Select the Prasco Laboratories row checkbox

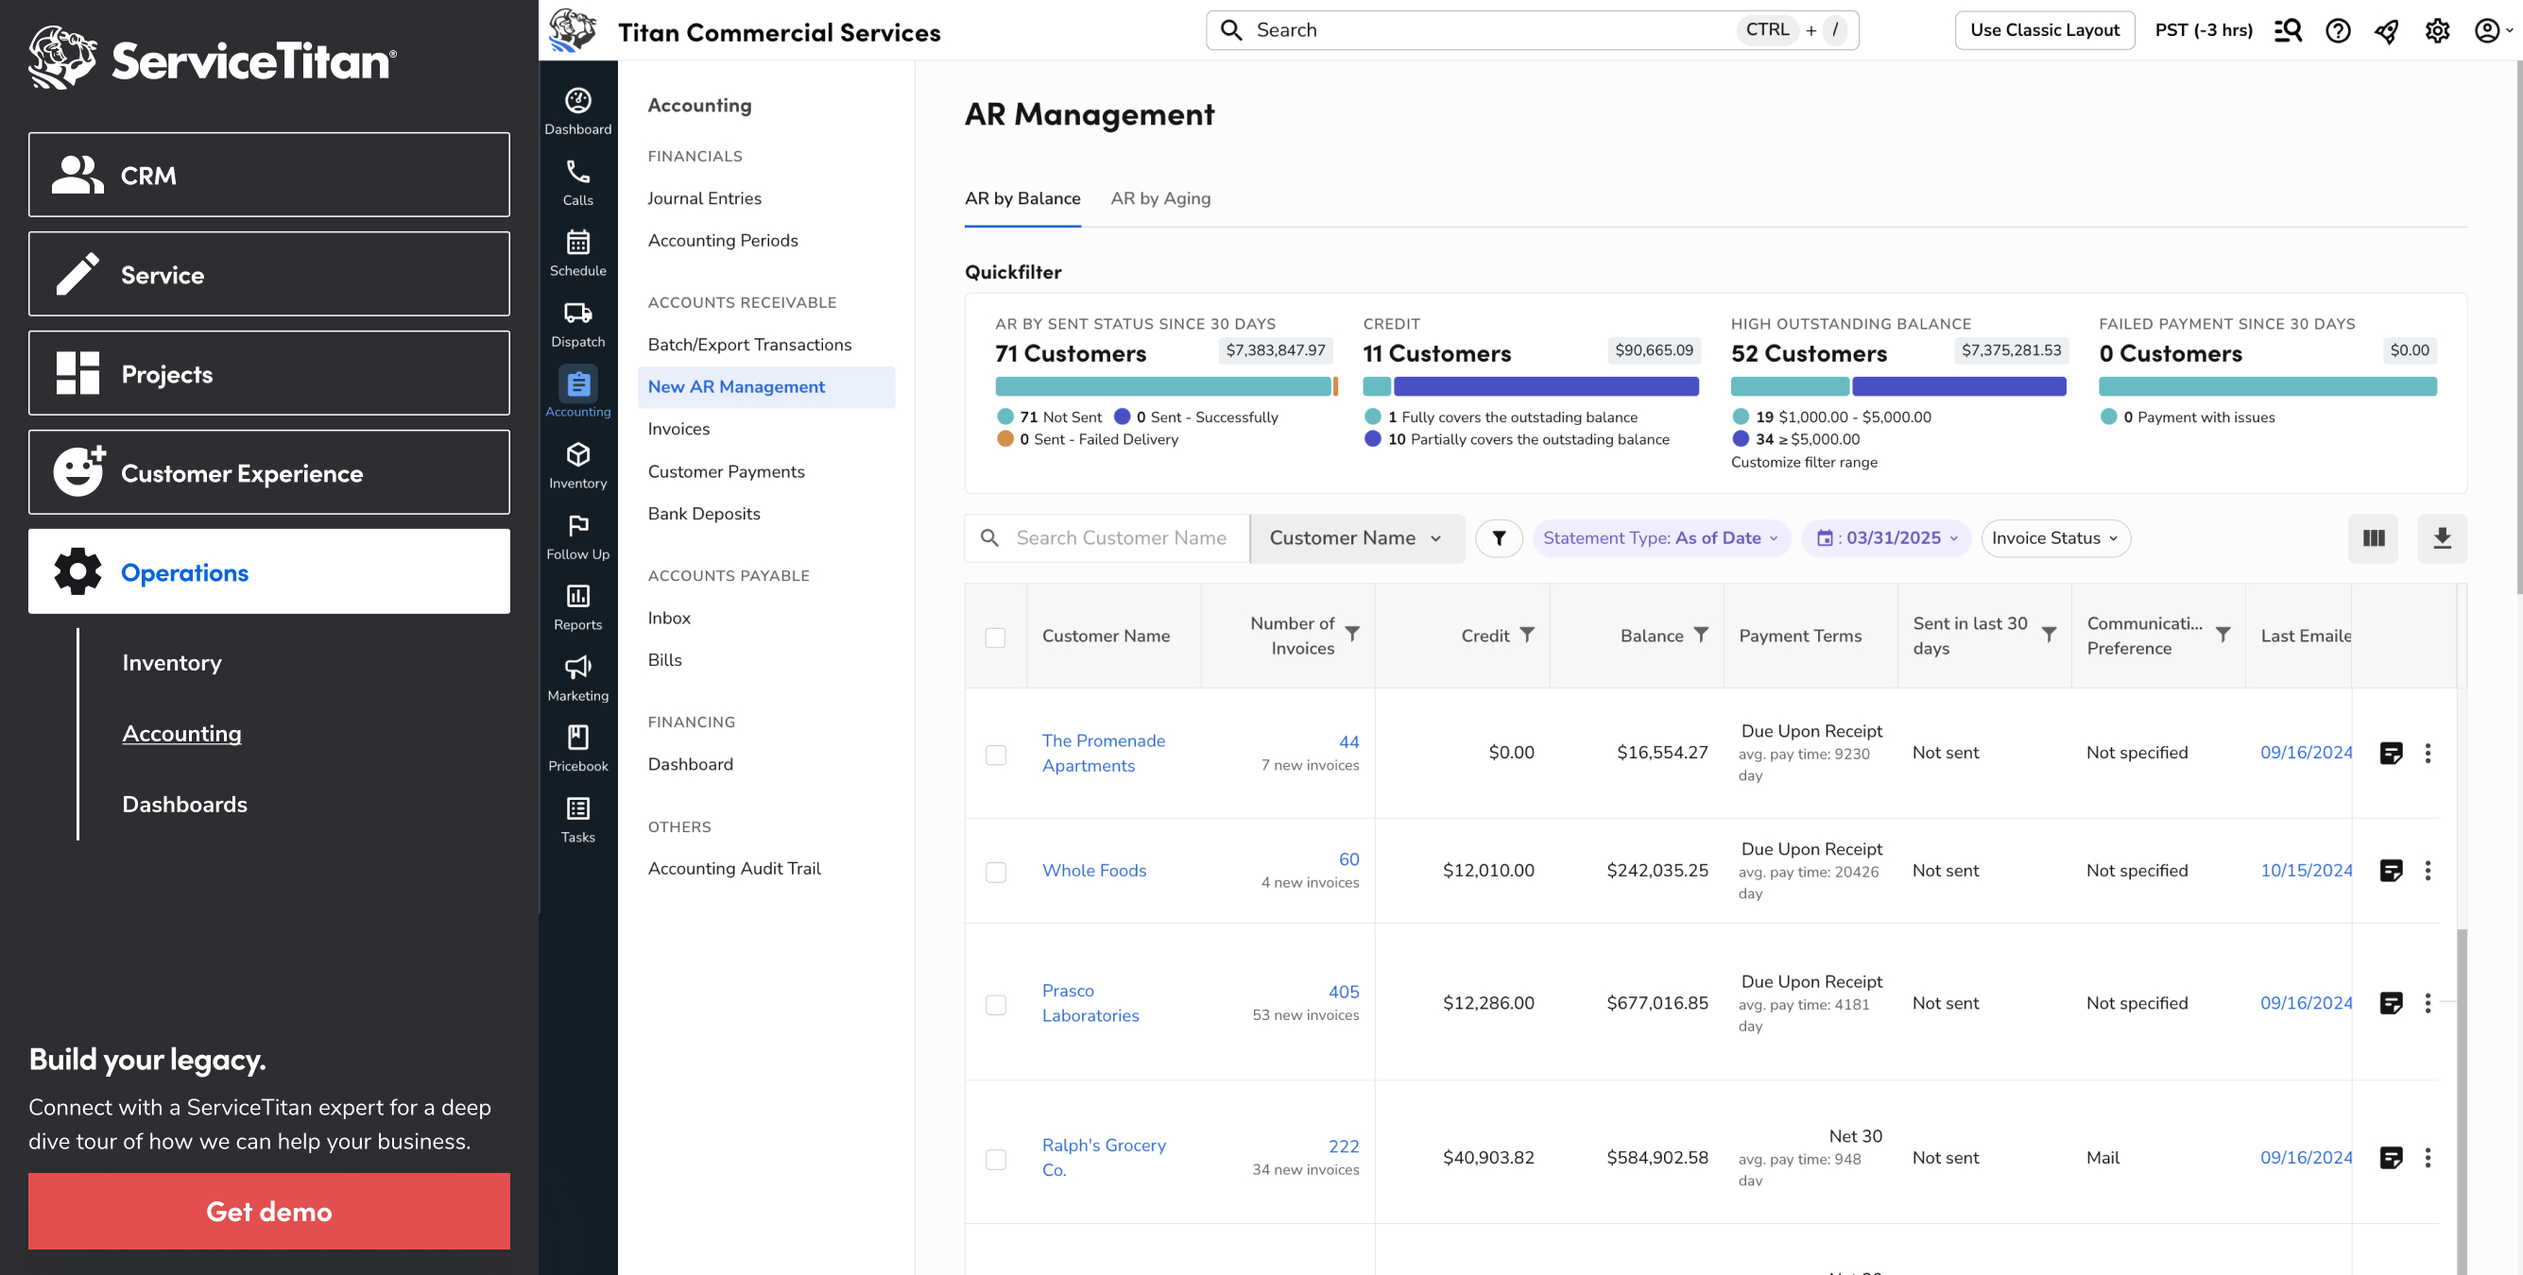[x=995, y=1004]
